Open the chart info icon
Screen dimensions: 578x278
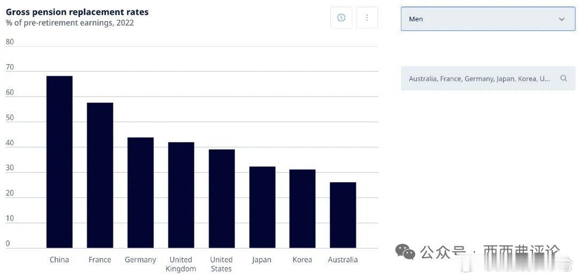pos(341,18)
